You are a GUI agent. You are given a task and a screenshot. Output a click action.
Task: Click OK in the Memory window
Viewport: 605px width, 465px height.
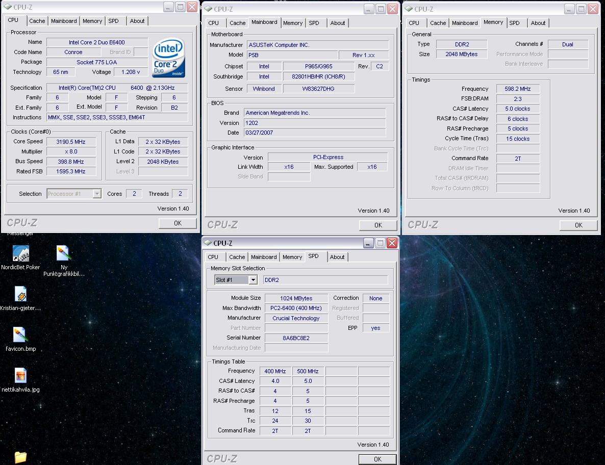tap(578, 225)
